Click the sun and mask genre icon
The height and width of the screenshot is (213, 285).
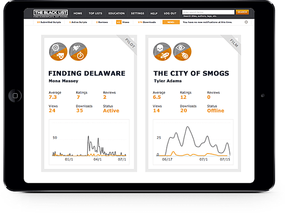[58, 52]
